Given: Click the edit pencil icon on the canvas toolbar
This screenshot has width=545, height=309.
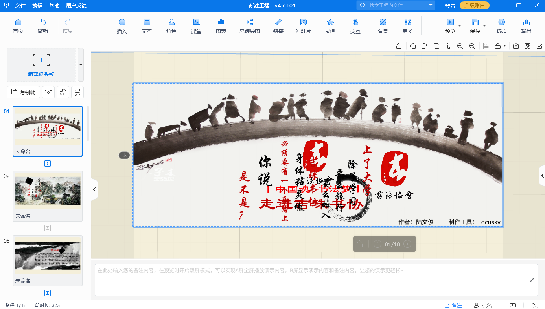Looking at the screenshot, I should coord(539,46).
